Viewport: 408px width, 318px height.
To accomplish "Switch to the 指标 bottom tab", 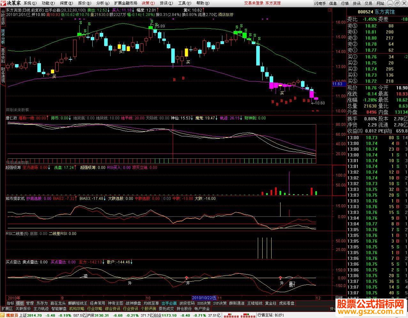I will click(x=11, y=303).
